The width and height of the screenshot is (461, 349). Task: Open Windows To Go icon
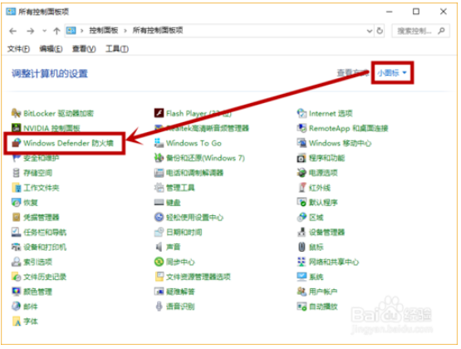(159, 143)
